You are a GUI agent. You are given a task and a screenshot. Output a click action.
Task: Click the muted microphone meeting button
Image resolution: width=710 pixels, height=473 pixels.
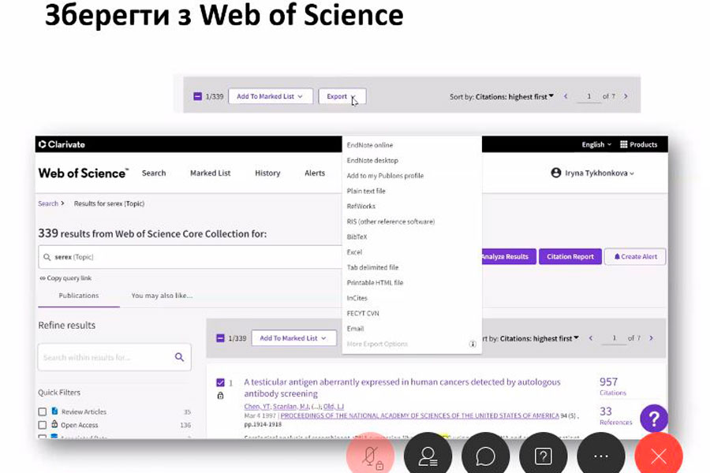click(371, 455)
